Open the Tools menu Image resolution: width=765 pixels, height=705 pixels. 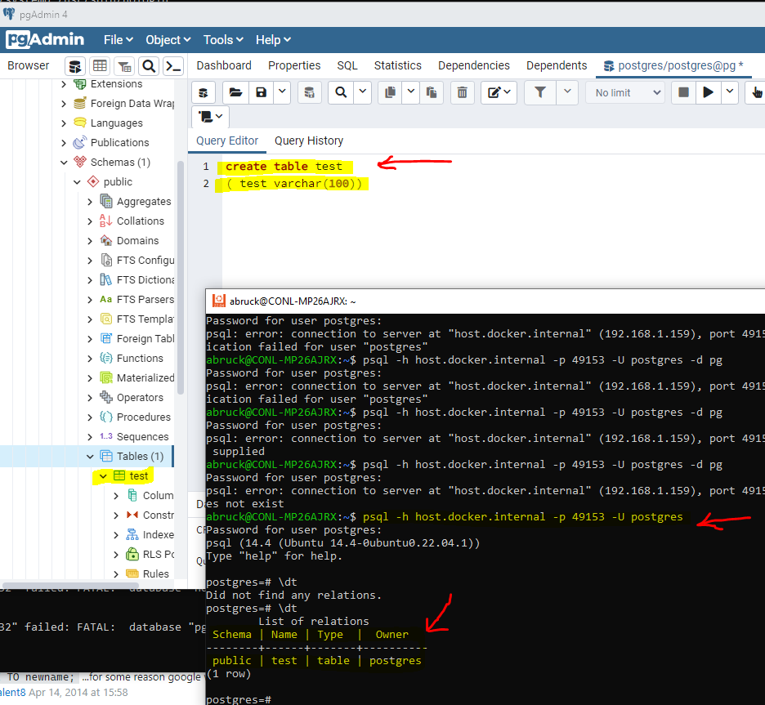pyautogui.click(x=223, y=40)
